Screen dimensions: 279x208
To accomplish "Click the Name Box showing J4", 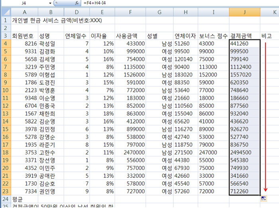I will coord(25,3).
